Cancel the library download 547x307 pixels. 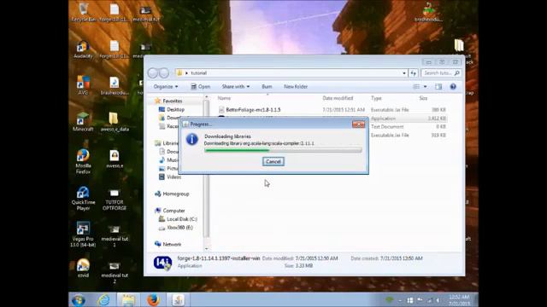(x=273, y=161)
